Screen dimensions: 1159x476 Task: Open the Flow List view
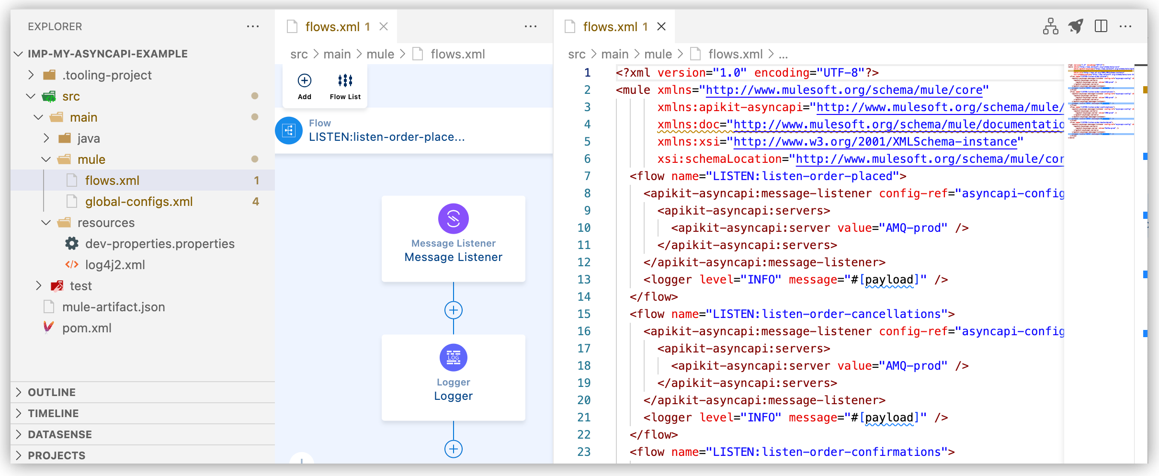click(345, 80)
